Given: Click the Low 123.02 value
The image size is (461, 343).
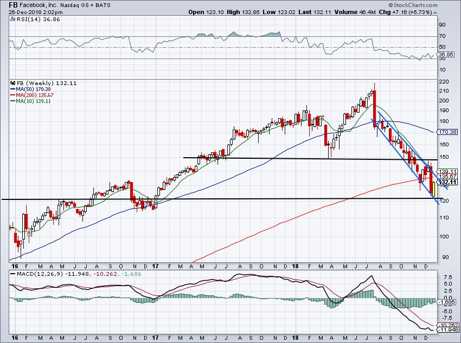Looking at the screenshot, I should [x=279, y=12].
